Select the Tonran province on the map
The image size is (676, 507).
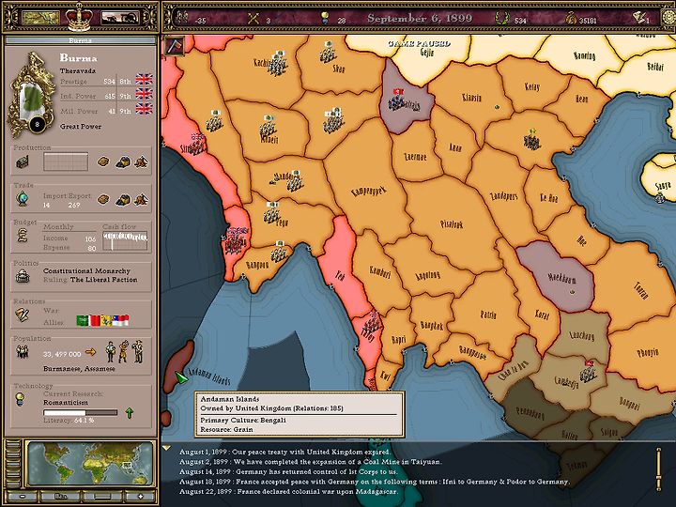641,291
